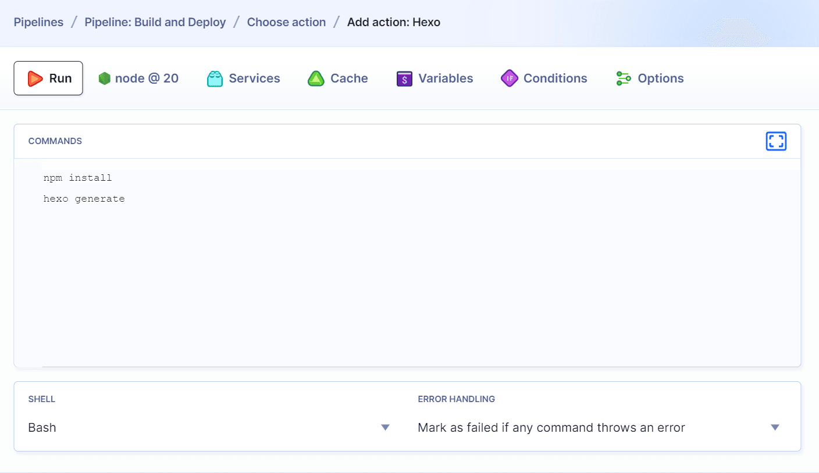Click the teal Services icon

pyautogui.click(x=215, y=78)
